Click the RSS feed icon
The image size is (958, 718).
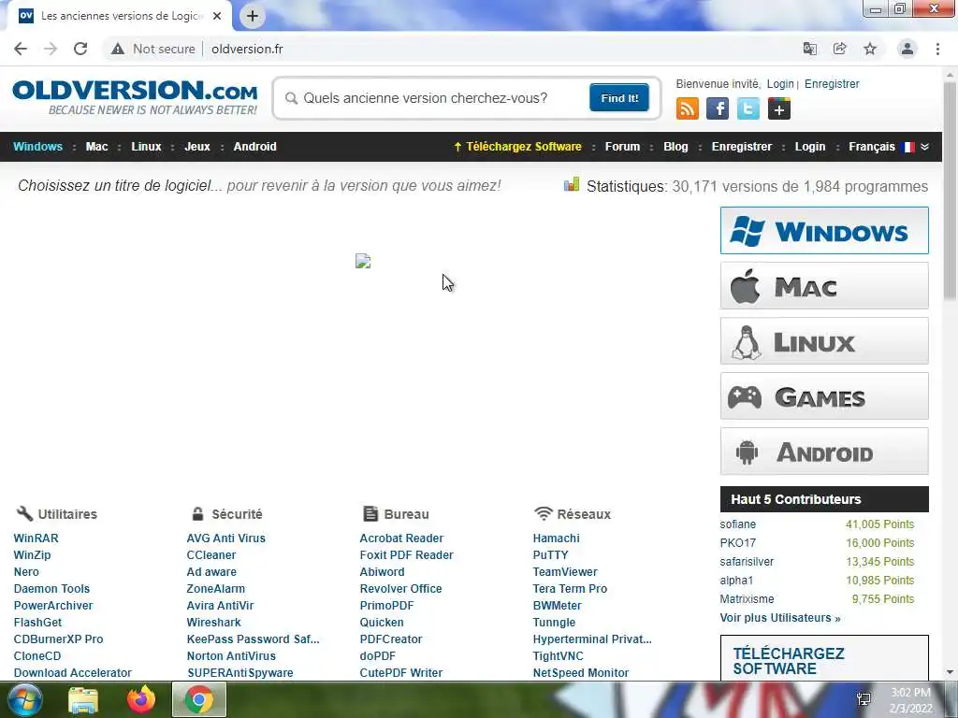688,109
